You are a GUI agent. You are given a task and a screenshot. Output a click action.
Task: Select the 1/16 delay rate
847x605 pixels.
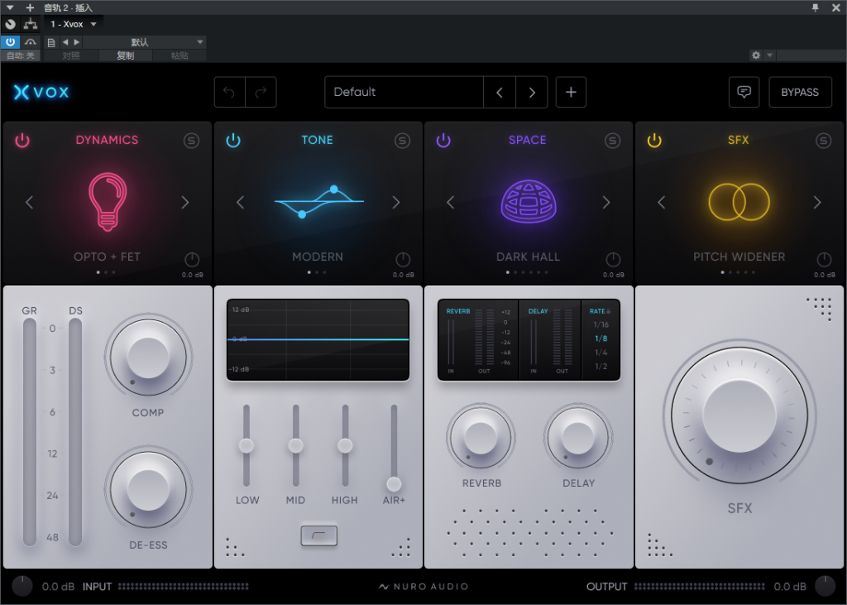tap(601, 324)
